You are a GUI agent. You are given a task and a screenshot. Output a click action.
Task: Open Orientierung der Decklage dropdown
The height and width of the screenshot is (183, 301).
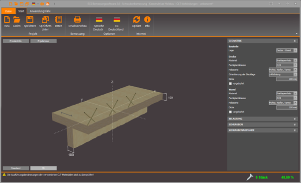[283, 74]
